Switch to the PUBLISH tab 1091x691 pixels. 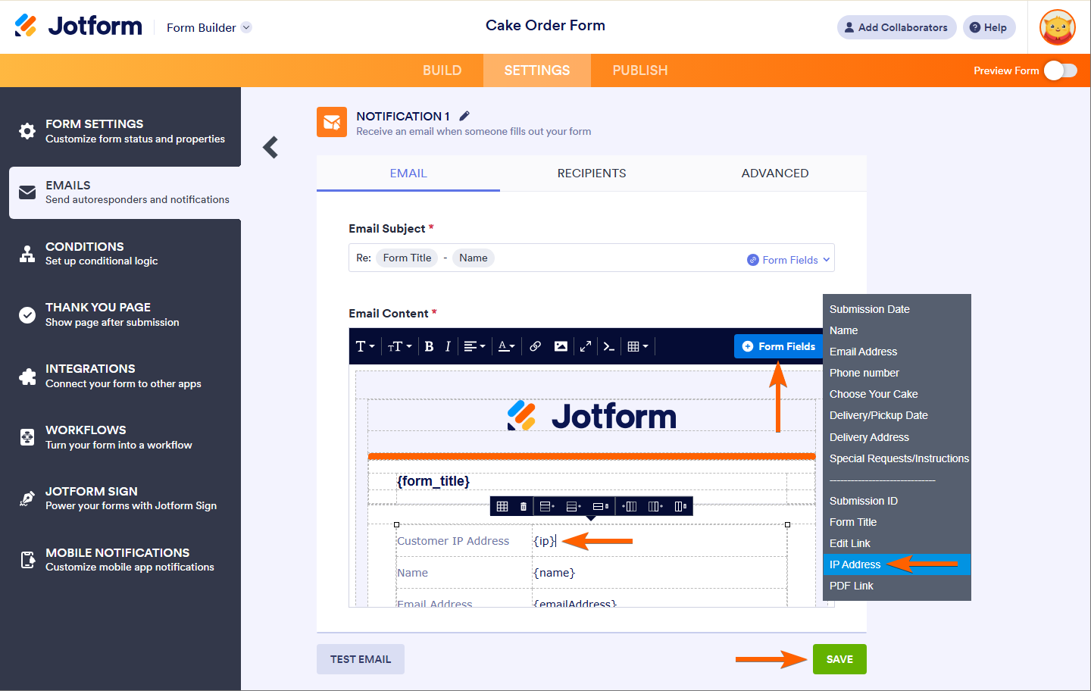point(640,70)
